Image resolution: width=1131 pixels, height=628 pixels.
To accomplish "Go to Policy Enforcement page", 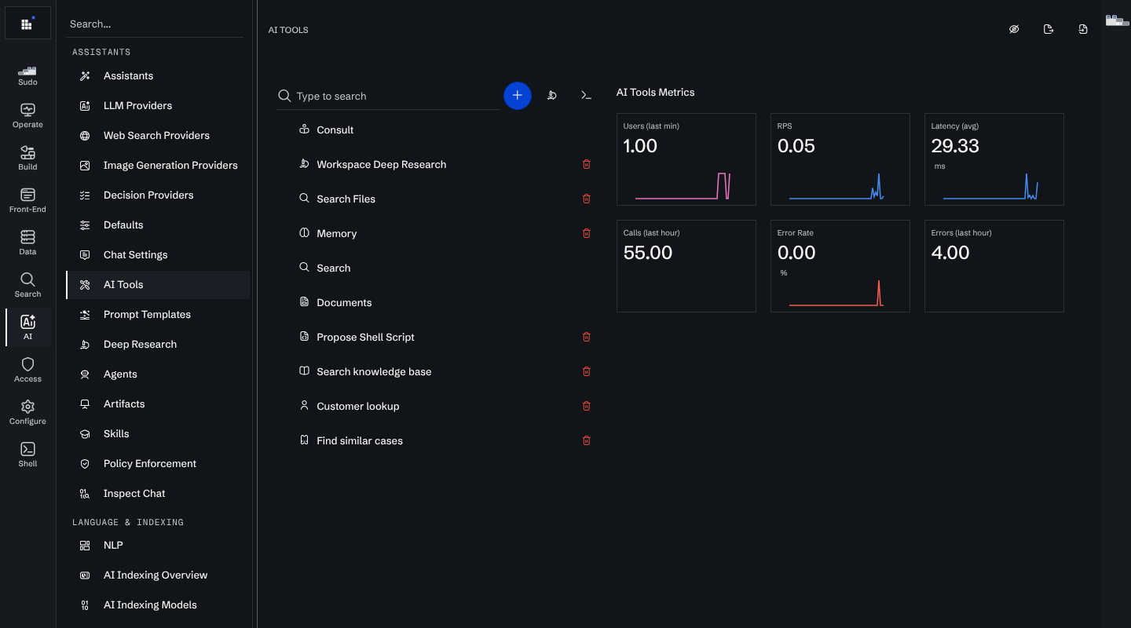I will coord(158,464).
